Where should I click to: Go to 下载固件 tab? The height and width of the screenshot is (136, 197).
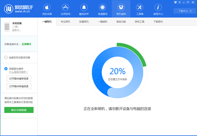pyautogui.click(x=158, y=22)
